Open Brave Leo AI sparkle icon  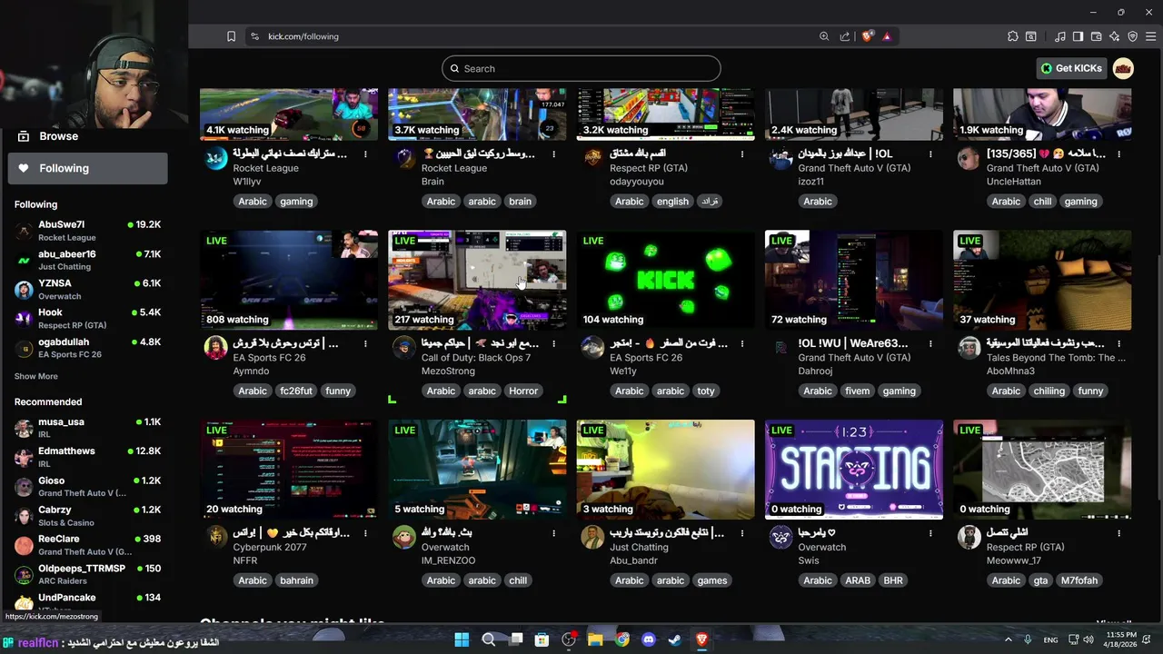pos(1114,36)
